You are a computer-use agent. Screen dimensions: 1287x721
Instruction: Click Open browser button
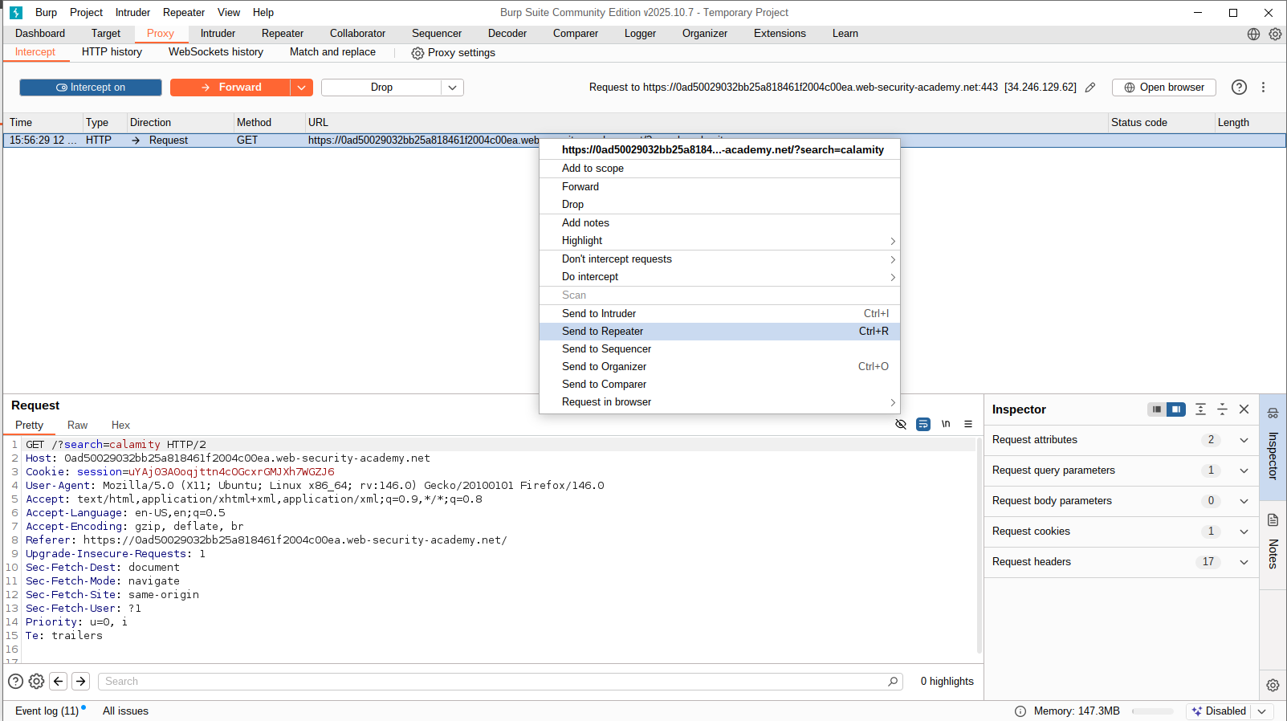(x=1164, y=88)
